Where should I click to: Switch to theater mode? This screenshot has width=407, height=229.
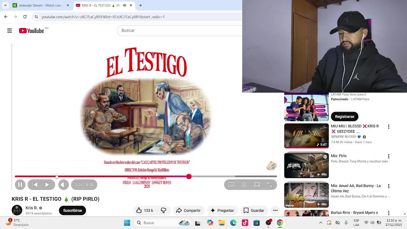point(257,185)
